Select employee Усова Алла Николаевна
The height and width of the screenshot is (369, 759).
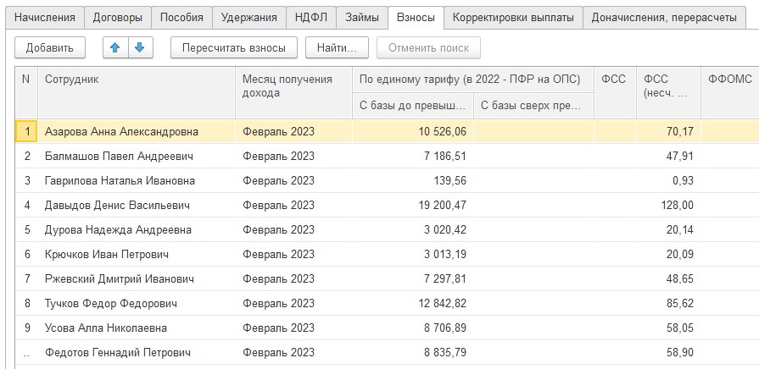coord(106,328)
